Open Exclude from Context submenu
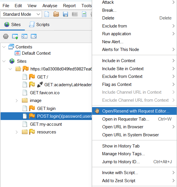Viewport: 177px width, 187px height. click(x=134, y=76)
